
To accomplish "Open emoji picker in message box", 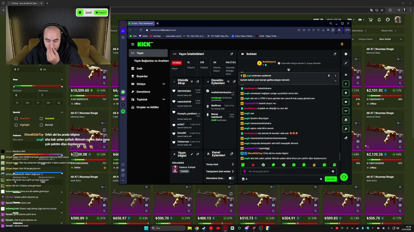I will point(333,171).
